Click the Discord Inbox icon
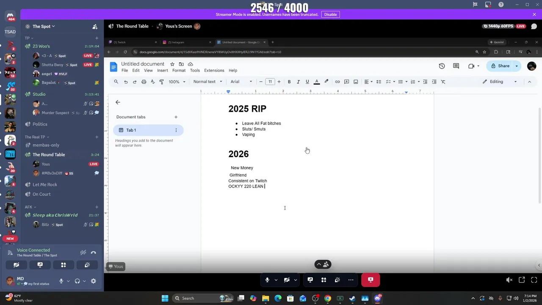The image size is (542, 305). 488,5
